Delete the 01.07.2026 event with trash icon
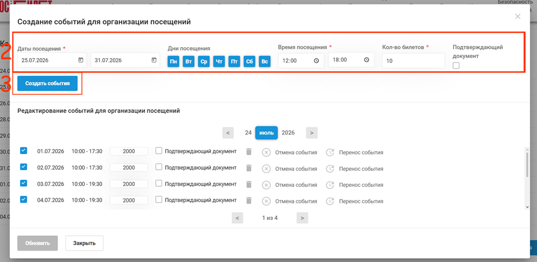Viewport: 537px width, 262px height. click(249, 152)
